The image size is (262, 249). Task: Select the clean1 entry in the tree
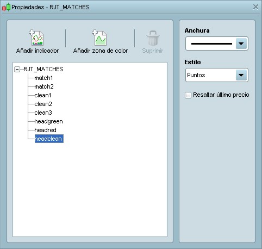43,95
